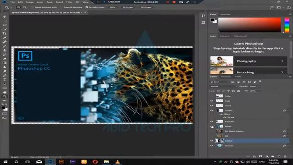The image size is (293, 165).
Task: Open the Kind filter dropdown
Action: tap(219, 82)
